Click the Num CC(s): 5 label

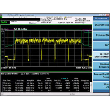point(80,23)
